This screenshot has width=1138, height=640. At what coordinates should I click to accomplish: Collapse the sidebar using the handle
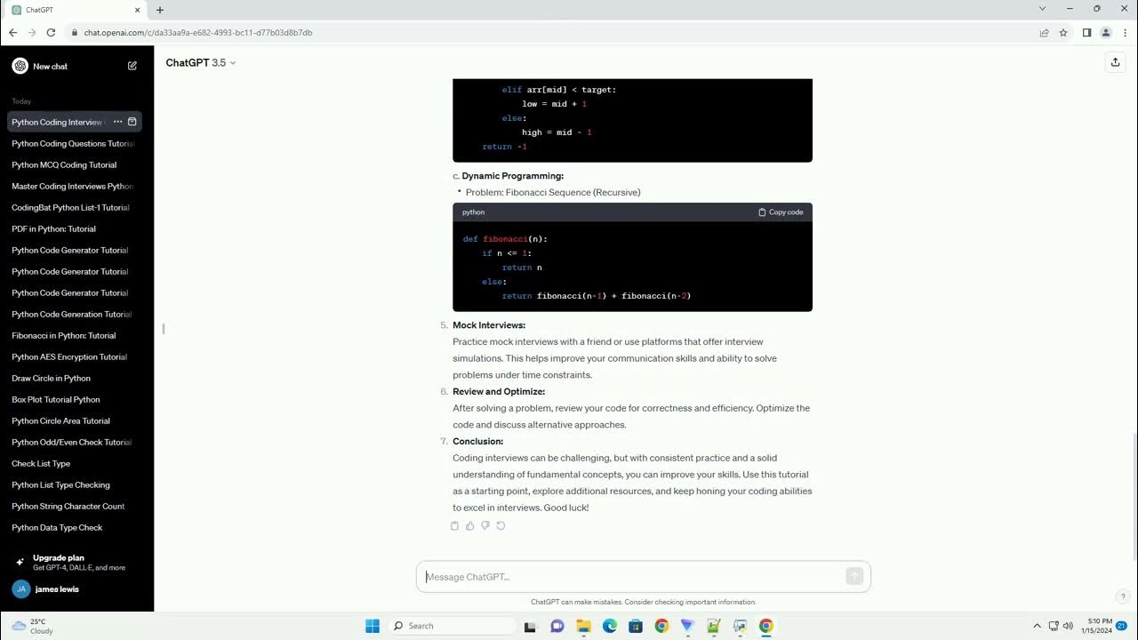tap(163, 329)
